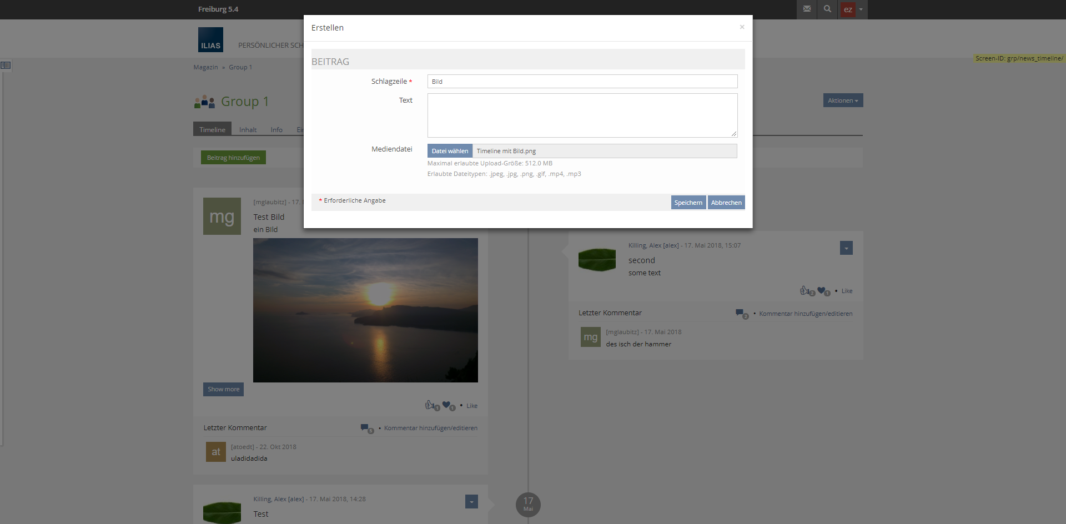Open actions dropdown on the 14:28 'Test' post

pos(471,502)
